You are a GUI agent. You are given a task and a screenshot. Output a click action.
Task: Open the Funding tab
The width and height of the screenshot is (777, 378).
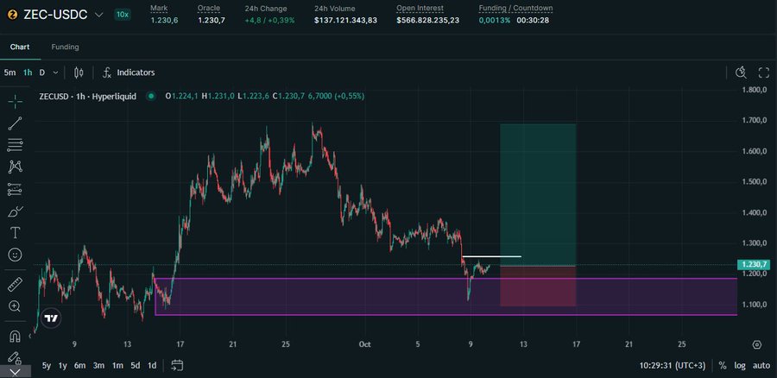tap(65, 47)
